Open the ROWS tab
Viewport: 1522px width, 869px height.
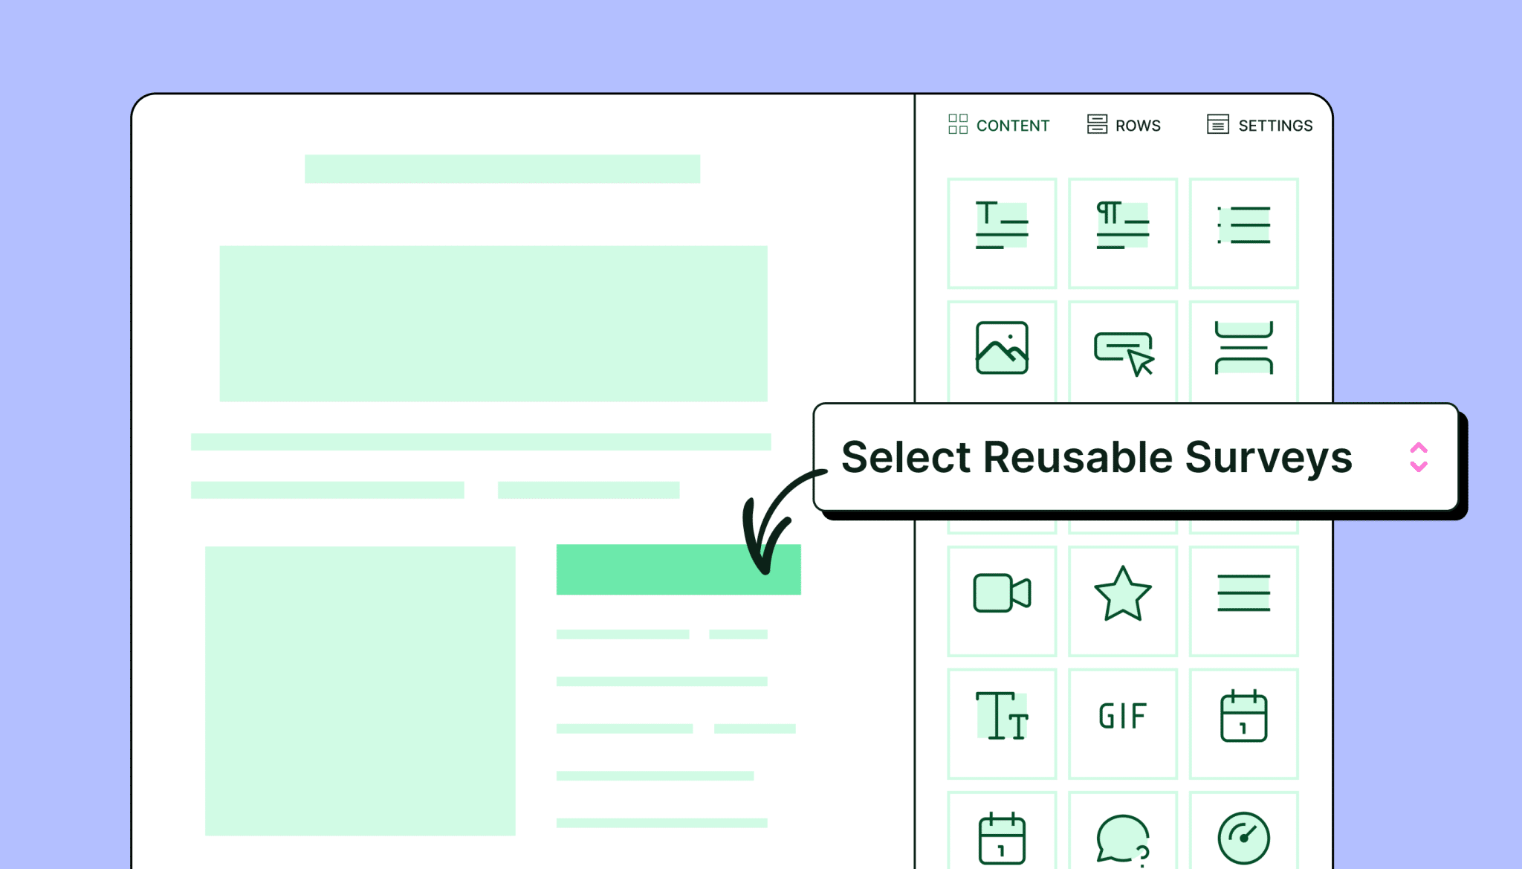click(1124, 125)
